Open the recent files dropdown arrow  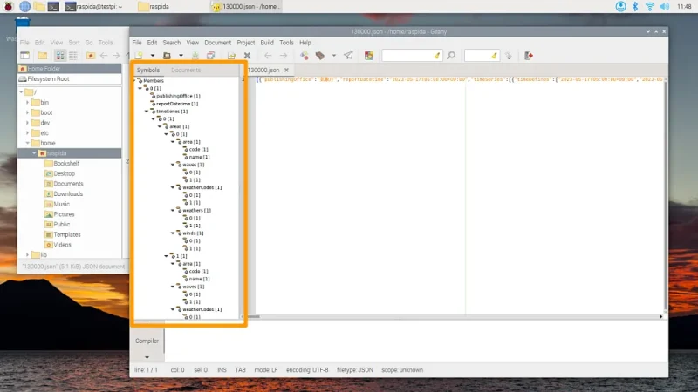[x=181, y=56]
